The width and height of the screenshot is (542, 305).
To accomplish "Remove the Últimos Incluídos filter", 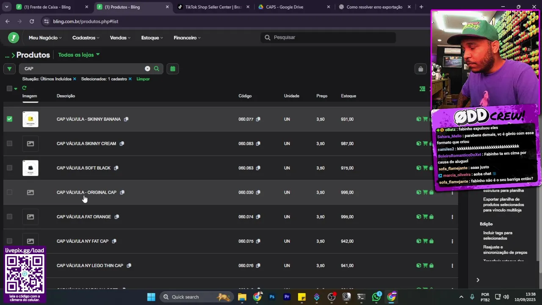I will (x=75, y=79).
